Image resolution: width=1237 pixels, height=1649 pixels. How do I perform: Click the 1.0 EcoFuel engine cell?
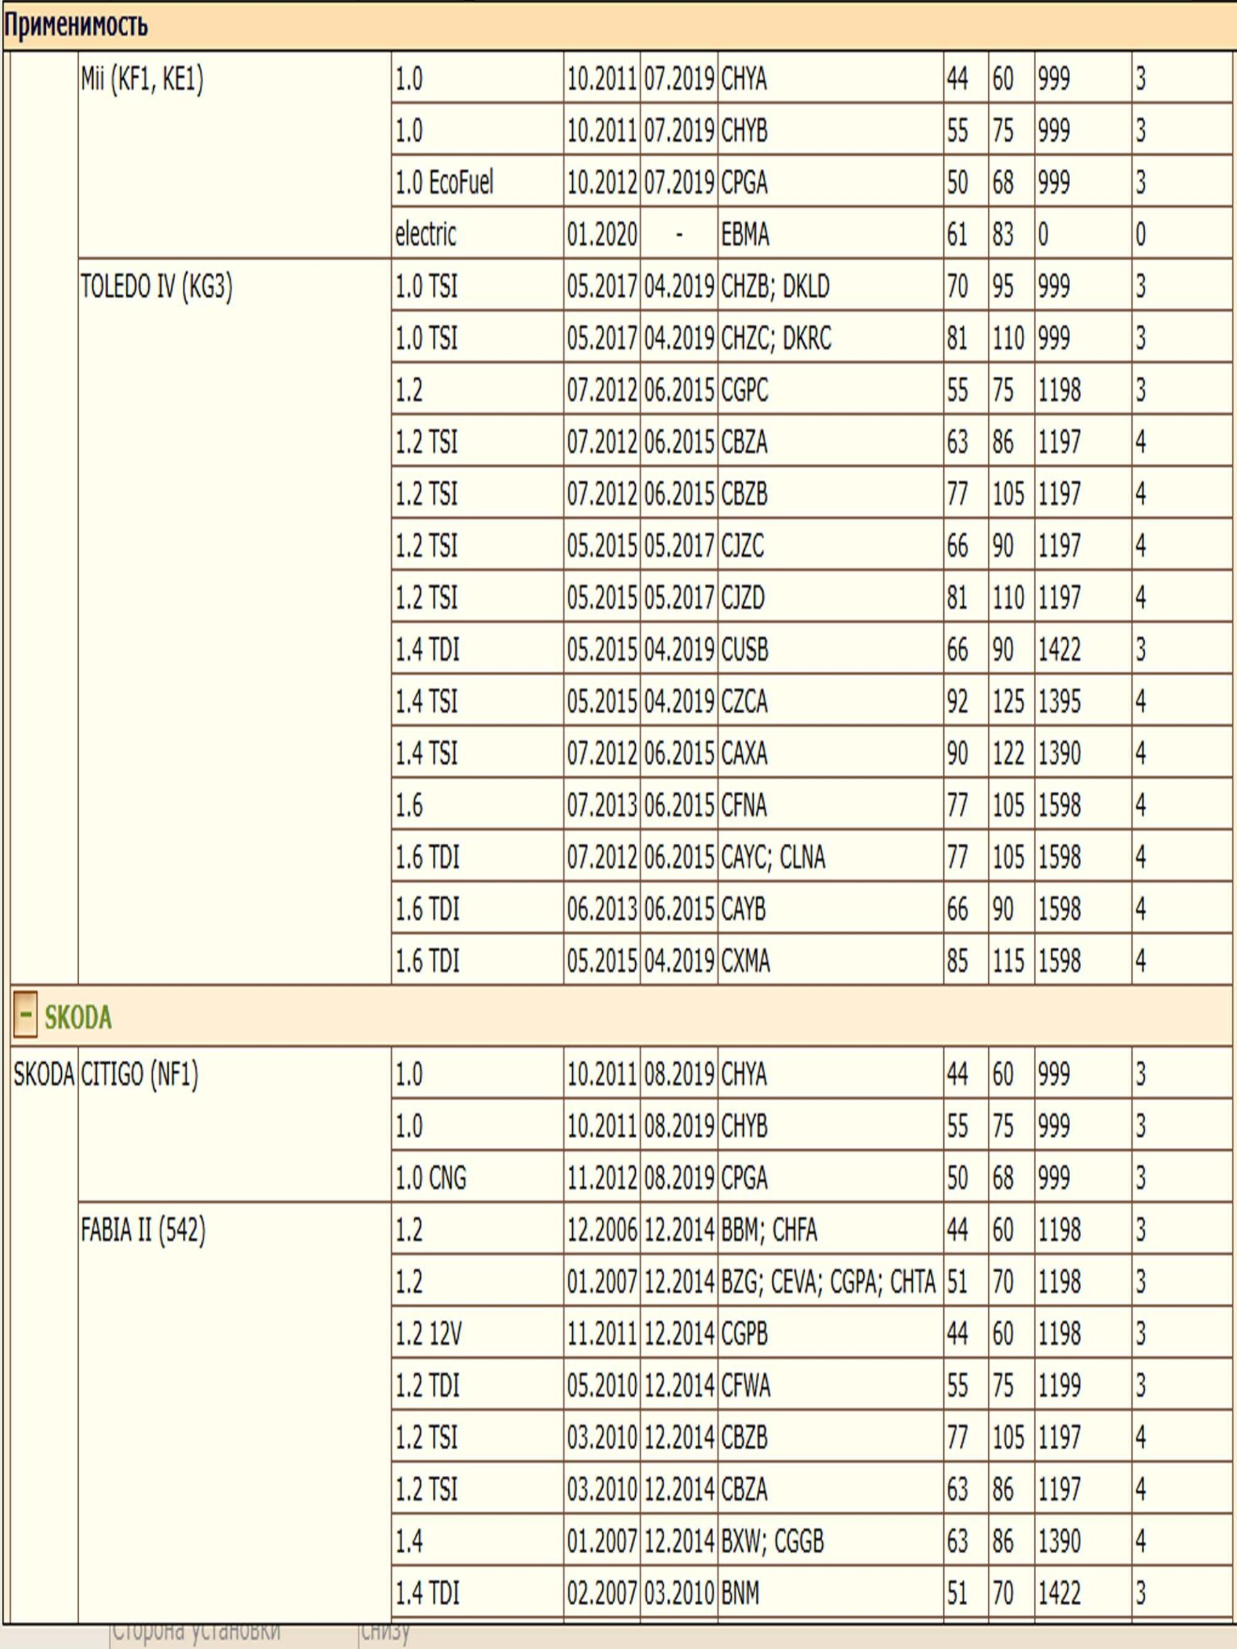coord(445,183)
